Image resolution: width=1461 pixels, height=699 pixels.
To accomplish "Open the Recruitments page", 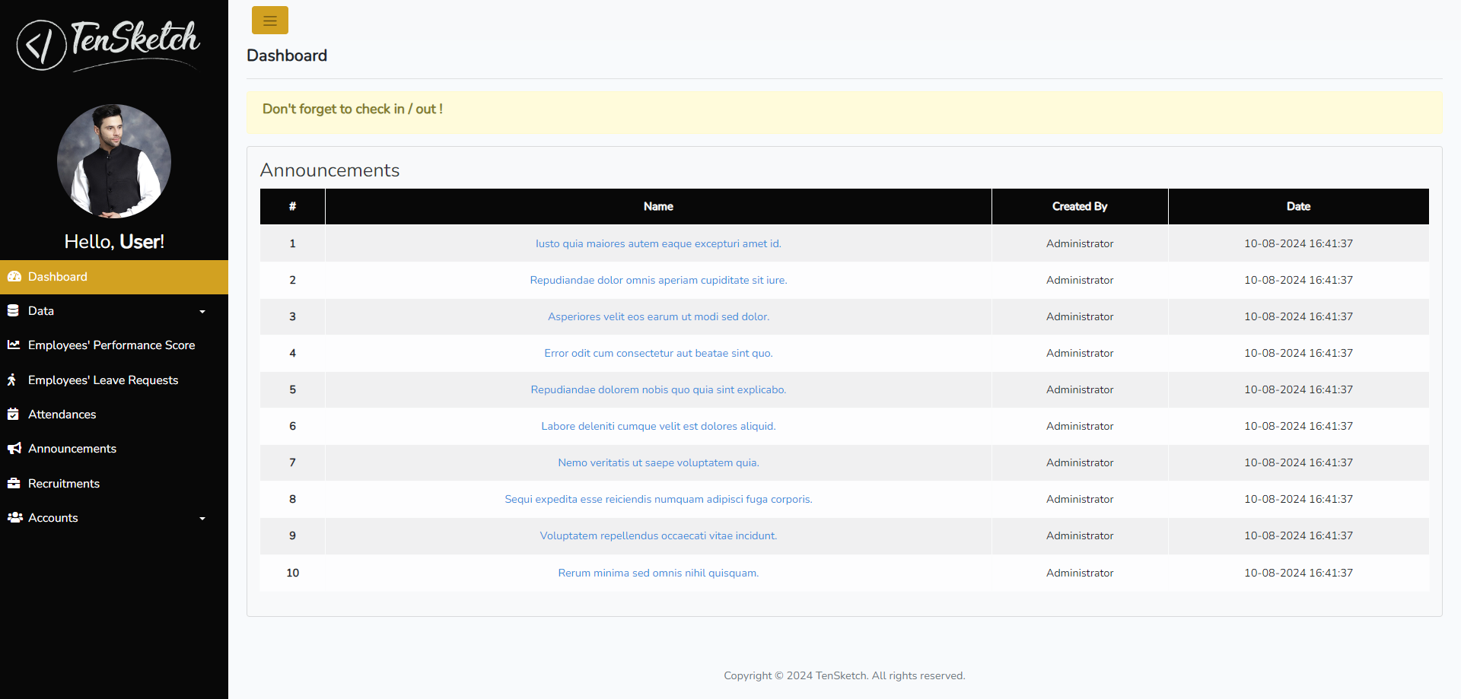I will pyautogui.click(x=114, y=484).
